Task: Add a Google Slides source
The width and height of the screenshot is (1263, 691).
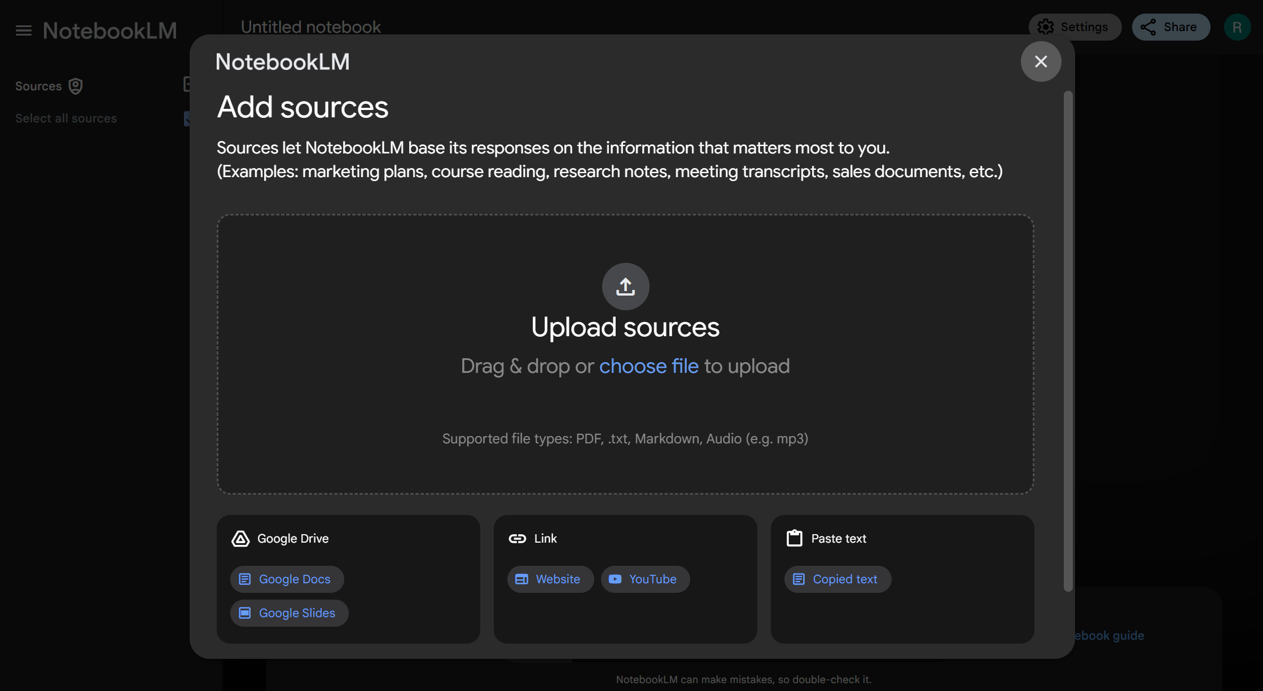Action: tap(290, 613)
